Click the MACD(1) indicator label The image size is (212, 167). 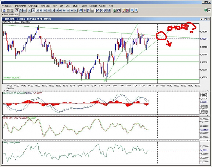coord(22,93)
